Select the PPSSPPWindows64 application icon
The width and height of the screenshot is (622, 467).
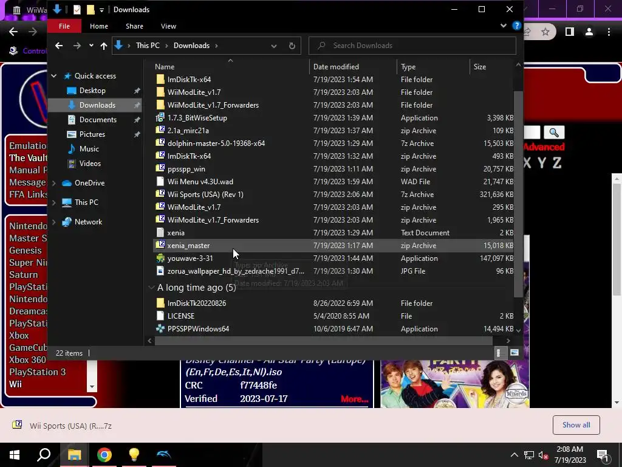tap(160, 329)
